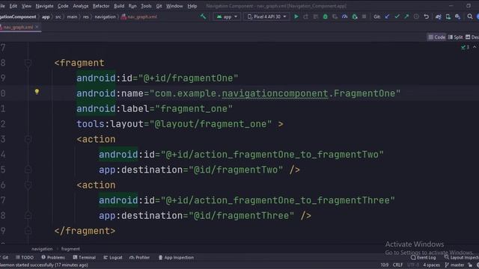Screen dimensions: 479x269
Task: Click the Apply Code Changes icon
Action: [316, 16]
